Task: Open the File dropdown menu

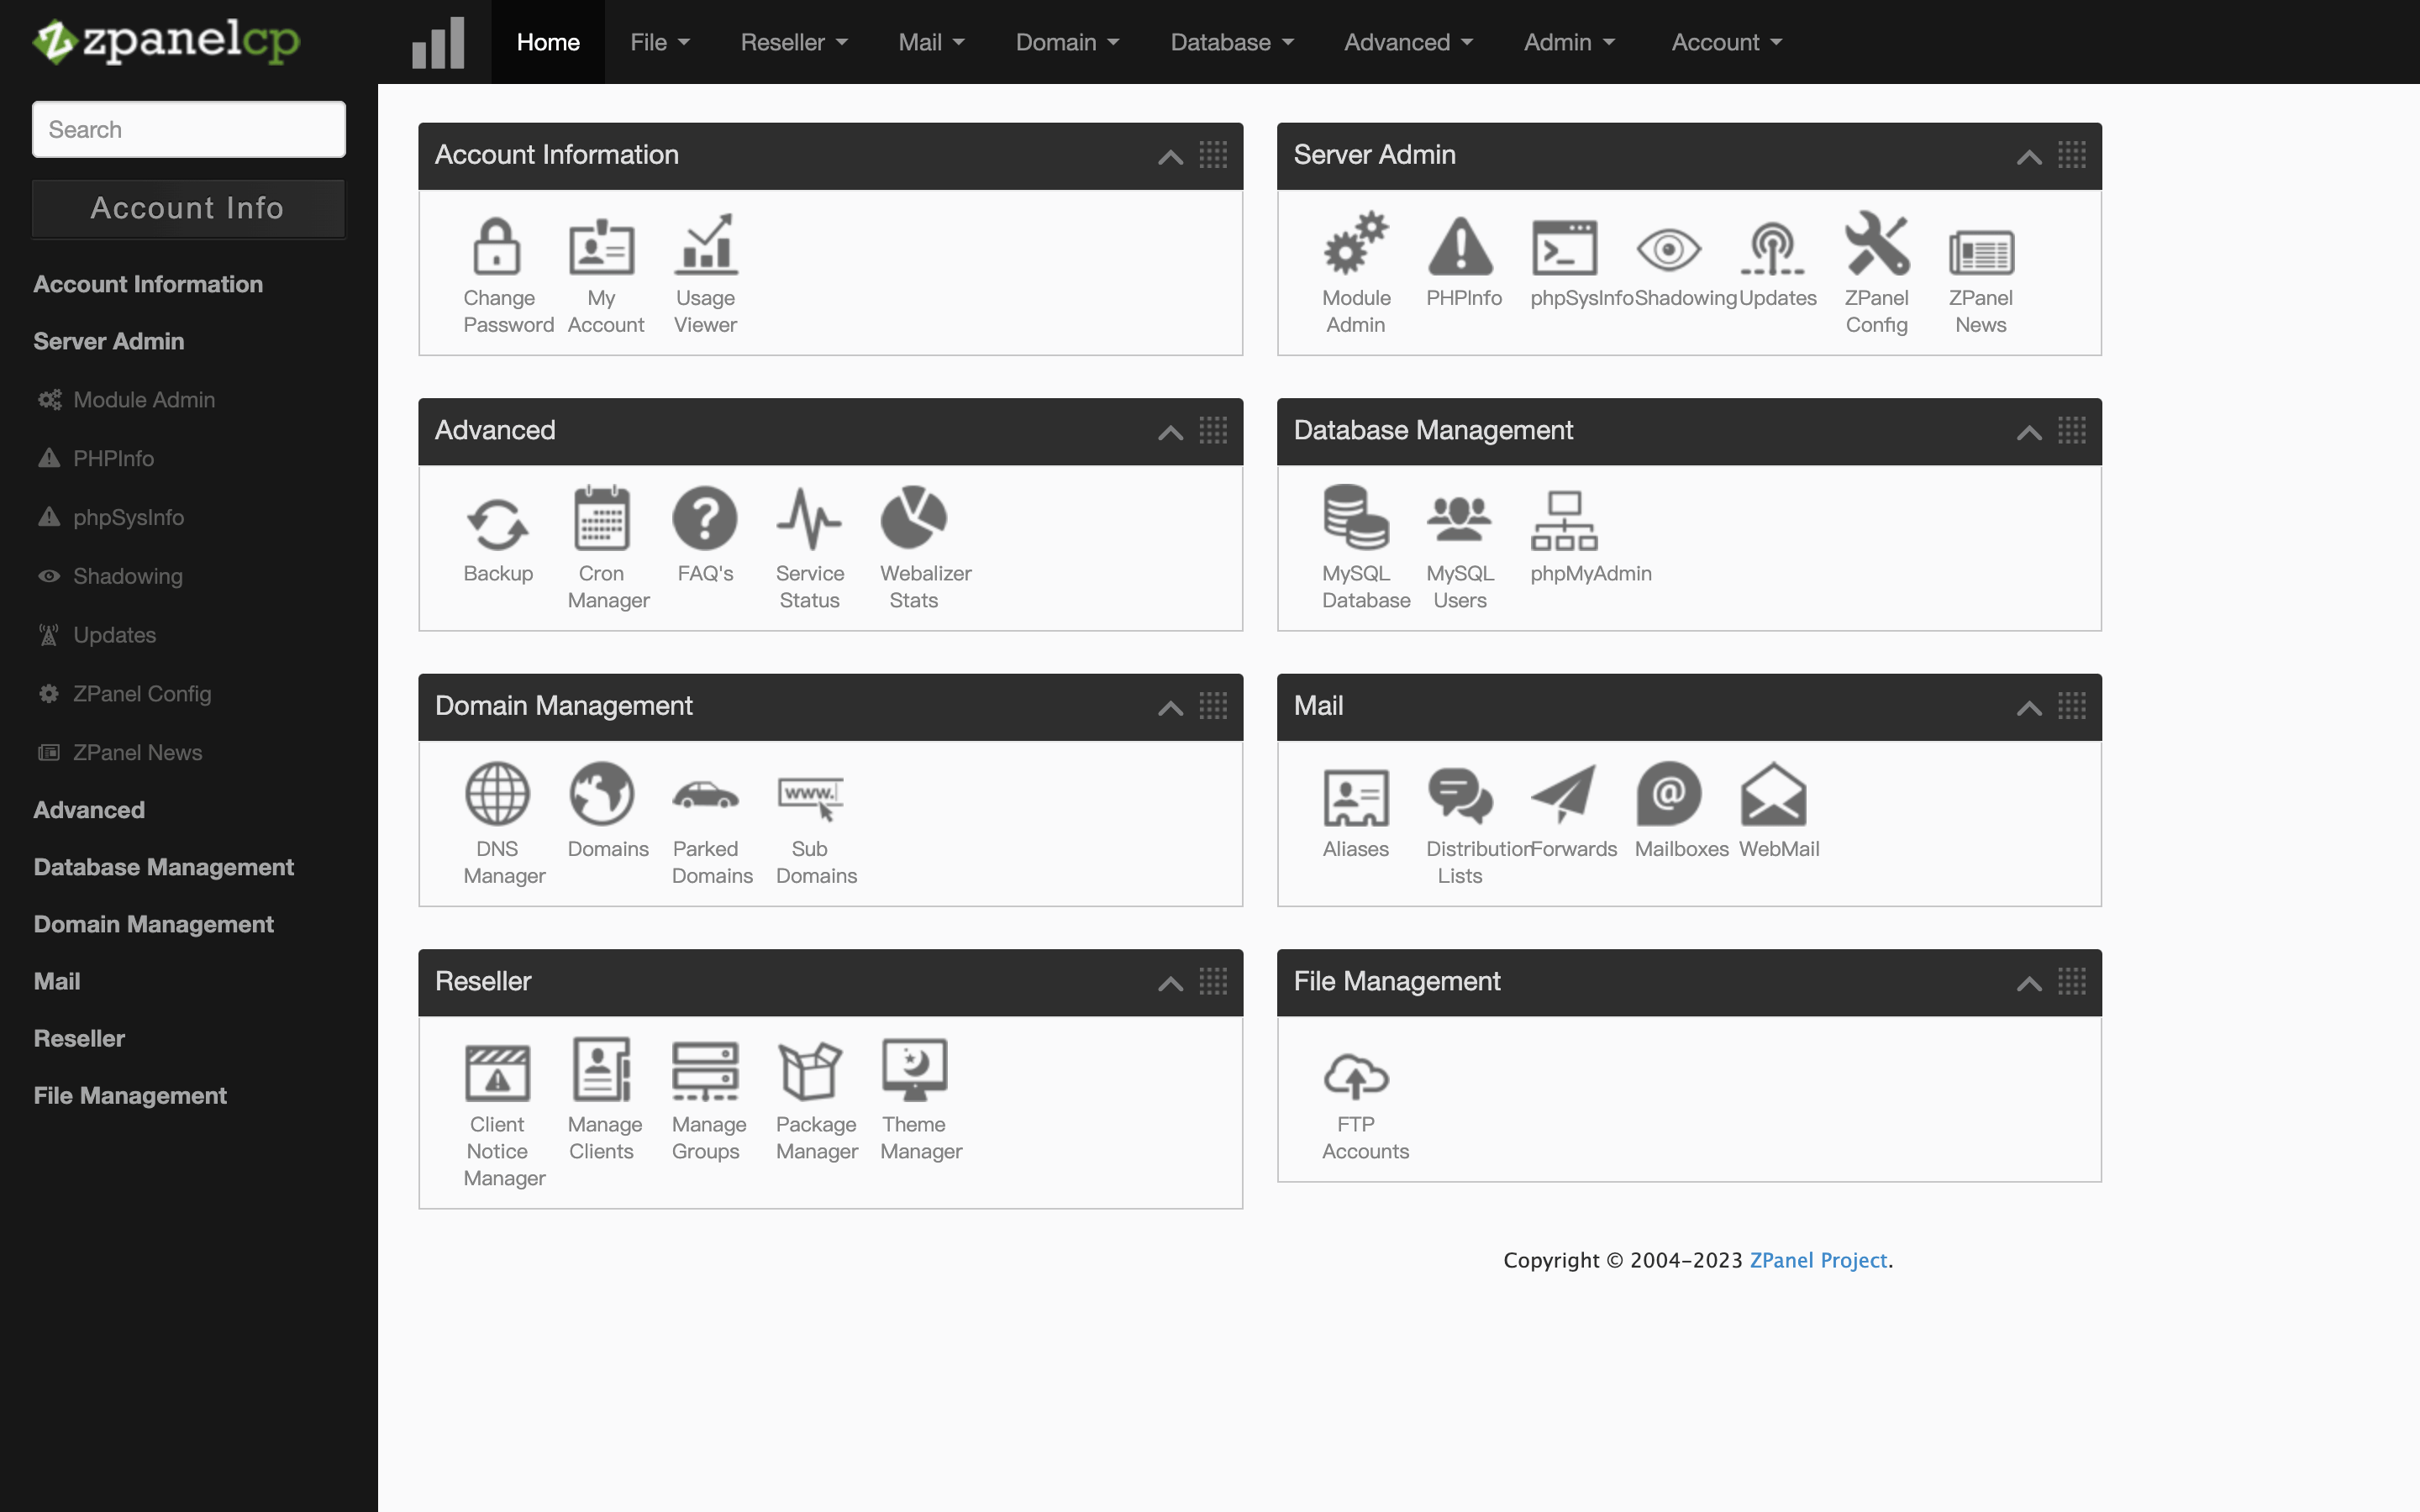Action: tap(660, 42)
